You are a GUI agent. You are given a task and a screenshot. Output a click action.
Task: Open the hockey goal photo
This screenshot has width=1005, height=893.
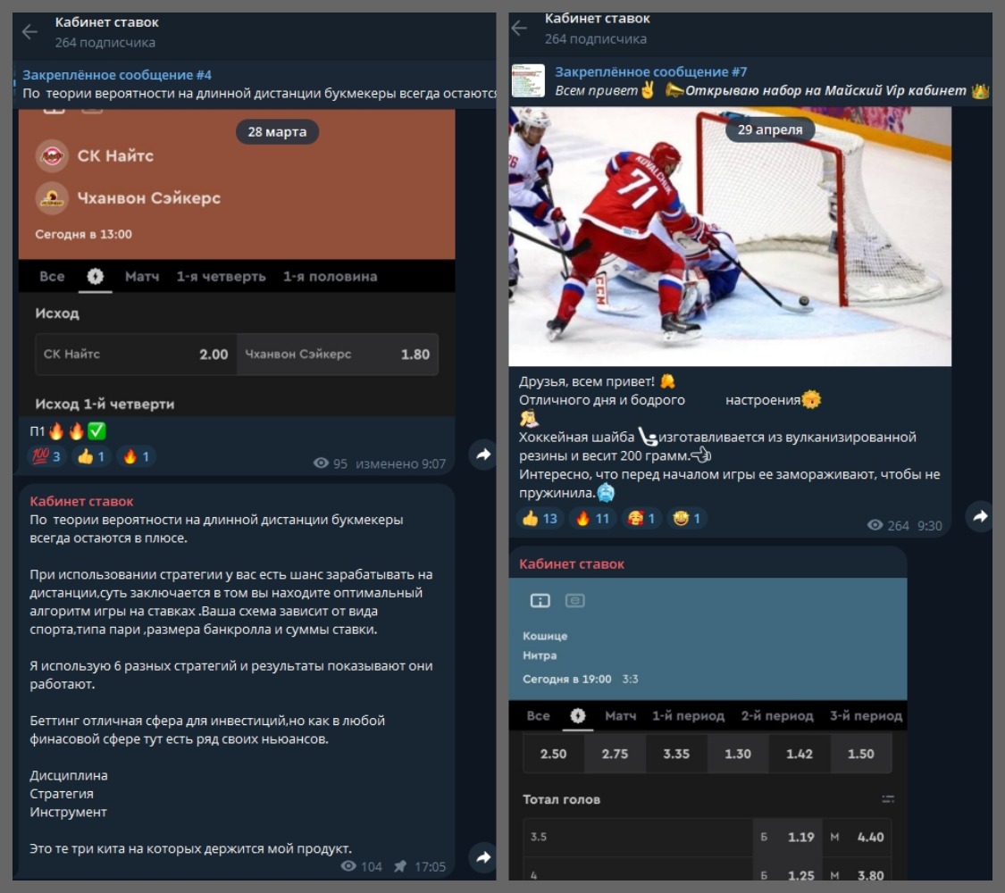tap(730, 237)
